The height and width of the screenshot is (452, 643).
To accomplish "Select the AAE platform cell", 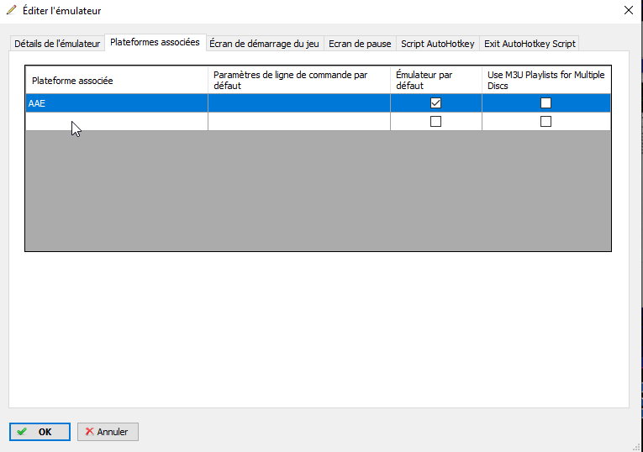I will click(x=116, y=103).
